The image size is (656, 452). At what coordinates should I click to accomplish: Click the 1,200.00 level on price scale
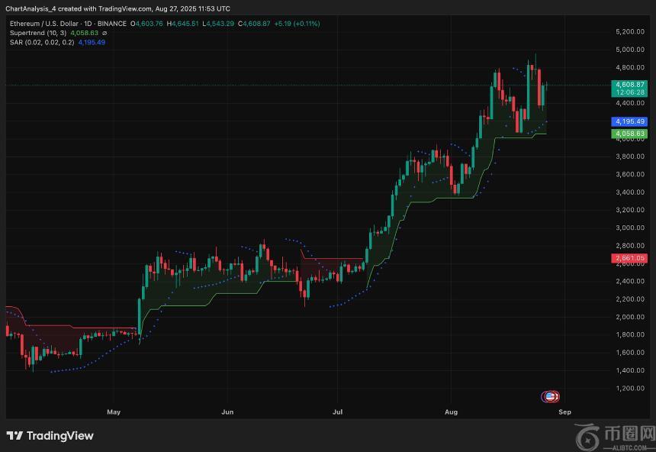tap(630, 388)
